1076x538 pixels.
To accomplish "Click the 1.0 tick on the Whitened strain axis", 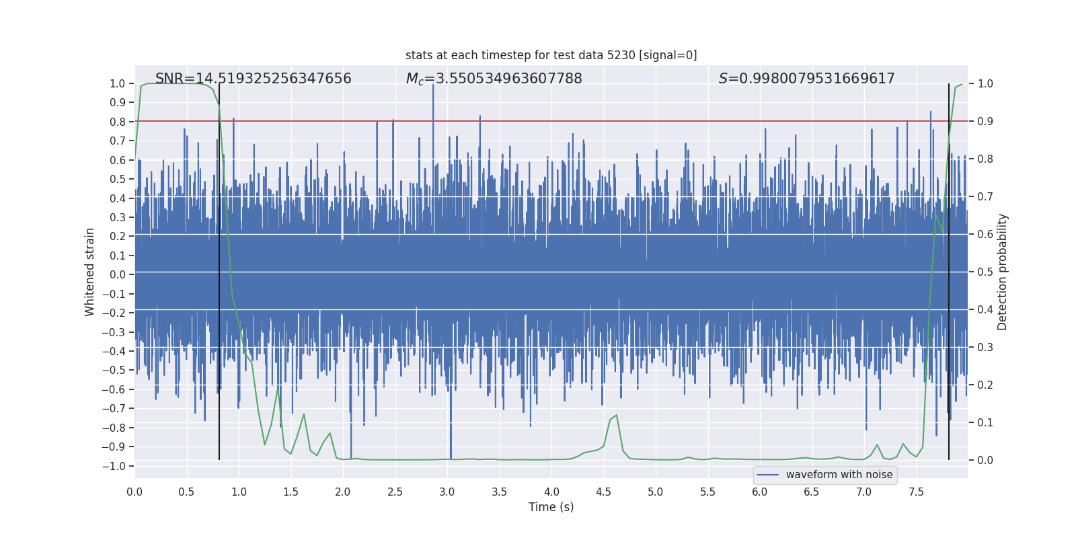I will coord(118,83).
